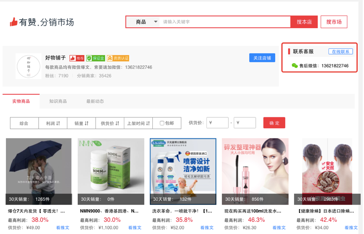Click the 38.0% profit value
364x234 pixels.
click(40, 220)
